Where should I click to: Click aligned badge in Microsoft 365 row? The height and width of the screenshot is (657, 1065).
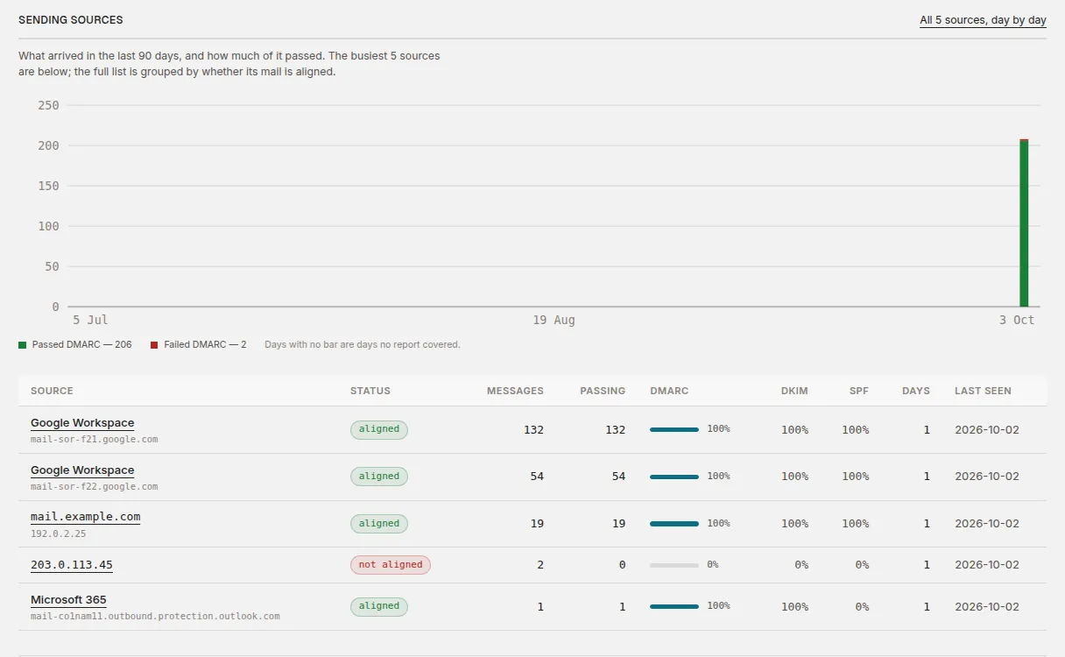coord(379,606)
